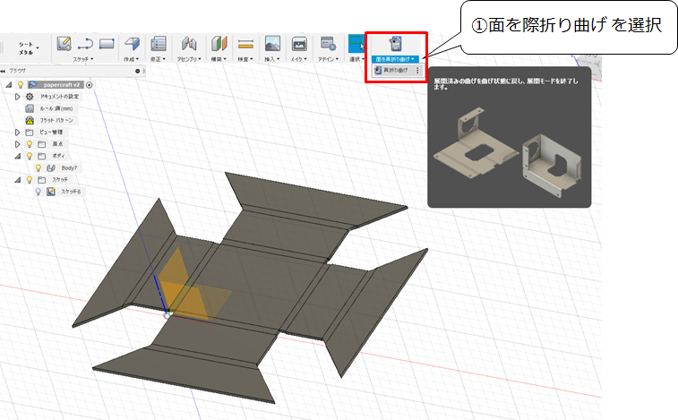
Task: Click the フラット パターン warning icon
Action: pos(30,120)
